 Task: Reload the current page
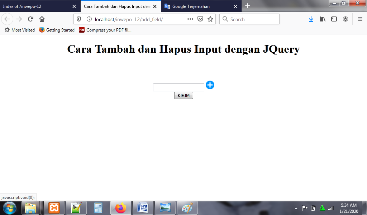point(30,19)
